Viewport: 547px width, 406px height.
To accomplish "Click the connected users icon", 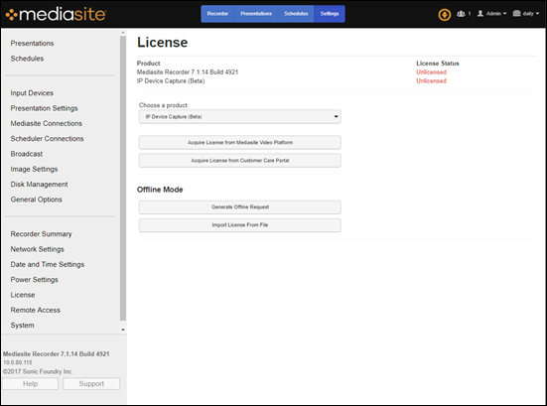I will (x=461, y=14).
